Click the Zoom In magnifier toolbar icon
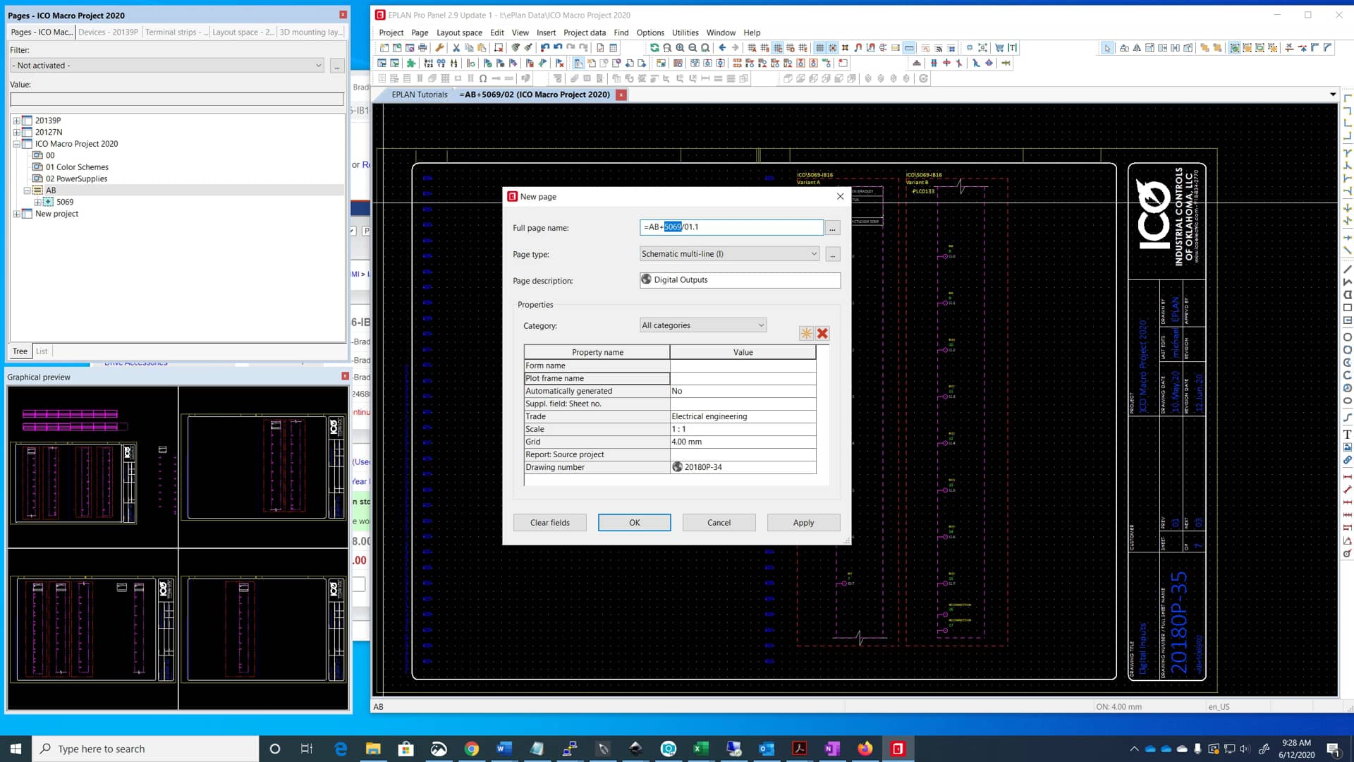 pos(680,47)
